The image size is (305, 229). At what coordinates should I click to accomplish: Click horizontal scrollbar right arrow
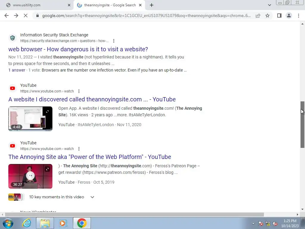(x=298, y=215)
